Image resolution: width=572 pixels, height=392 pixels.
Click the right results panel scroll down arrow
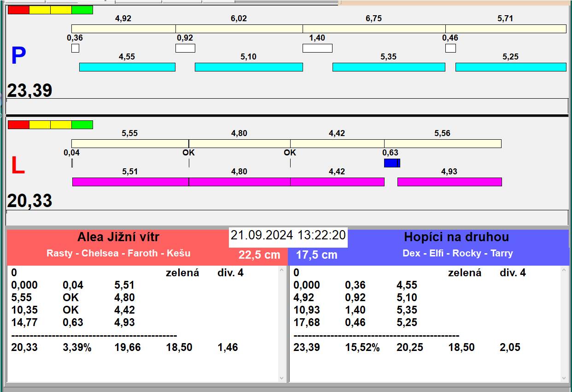(564, 378)
